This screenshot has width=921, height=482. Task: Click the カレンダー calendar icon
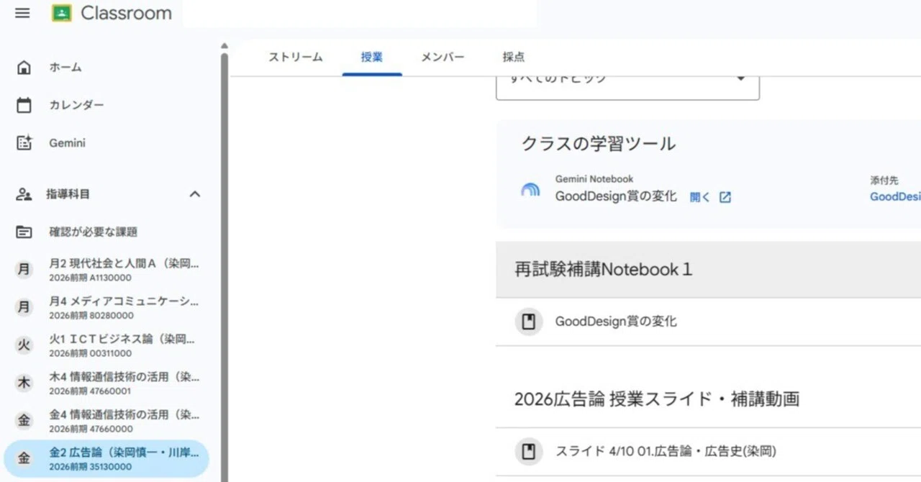tap(24, 105)
